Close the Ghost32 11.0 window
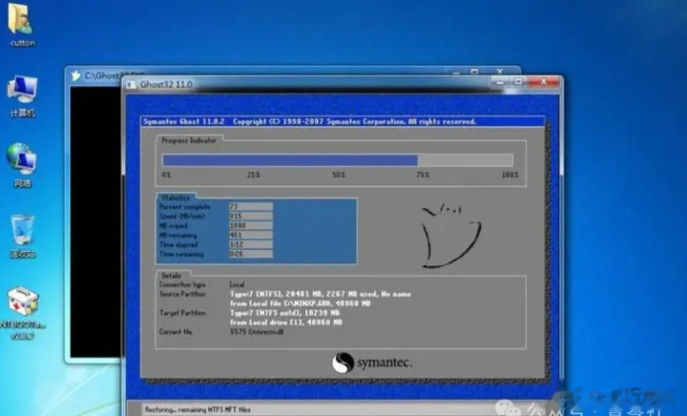 click(544, 82)
